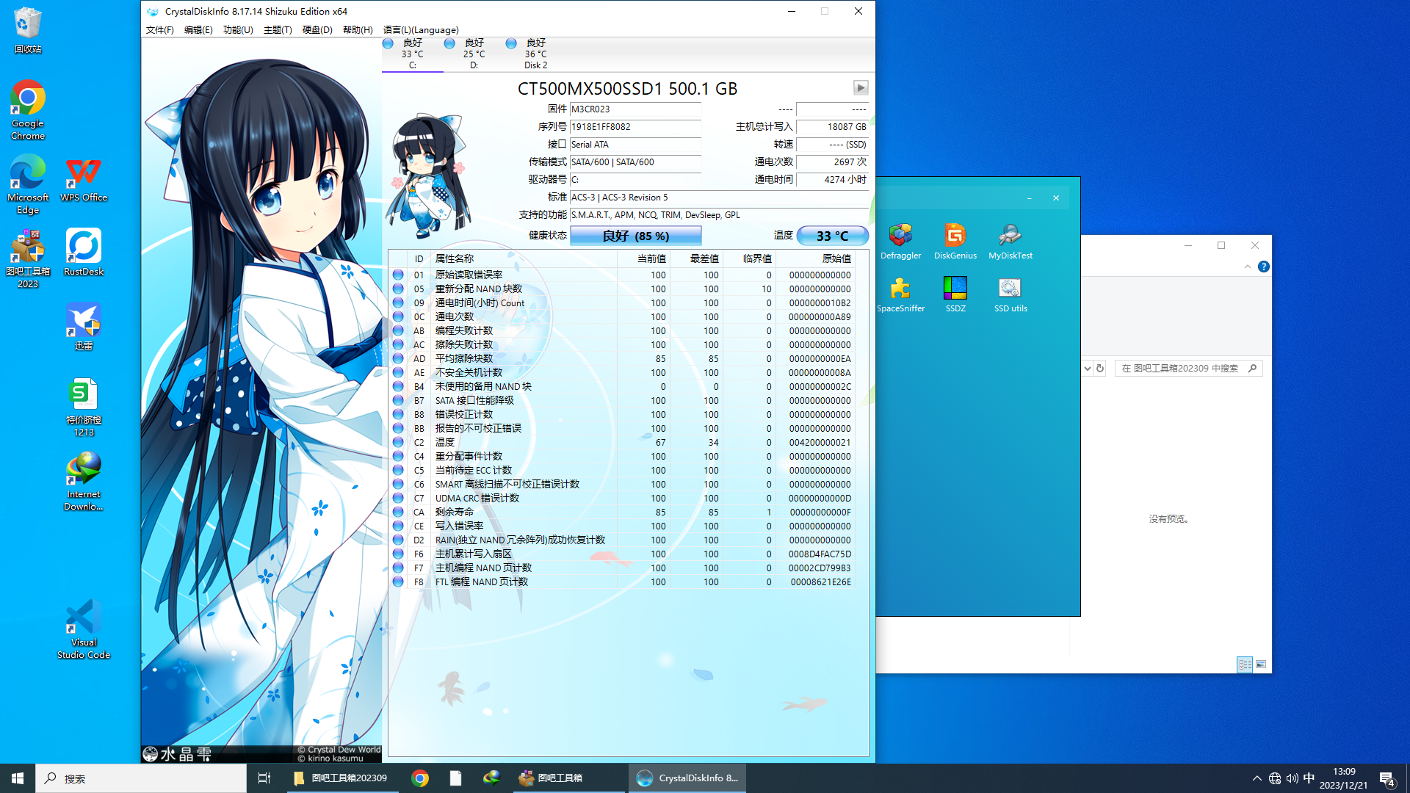Toggle the Chinese input method indicator
Image resolution: width=1410 pixels, height=793 pixels.
1309,778
